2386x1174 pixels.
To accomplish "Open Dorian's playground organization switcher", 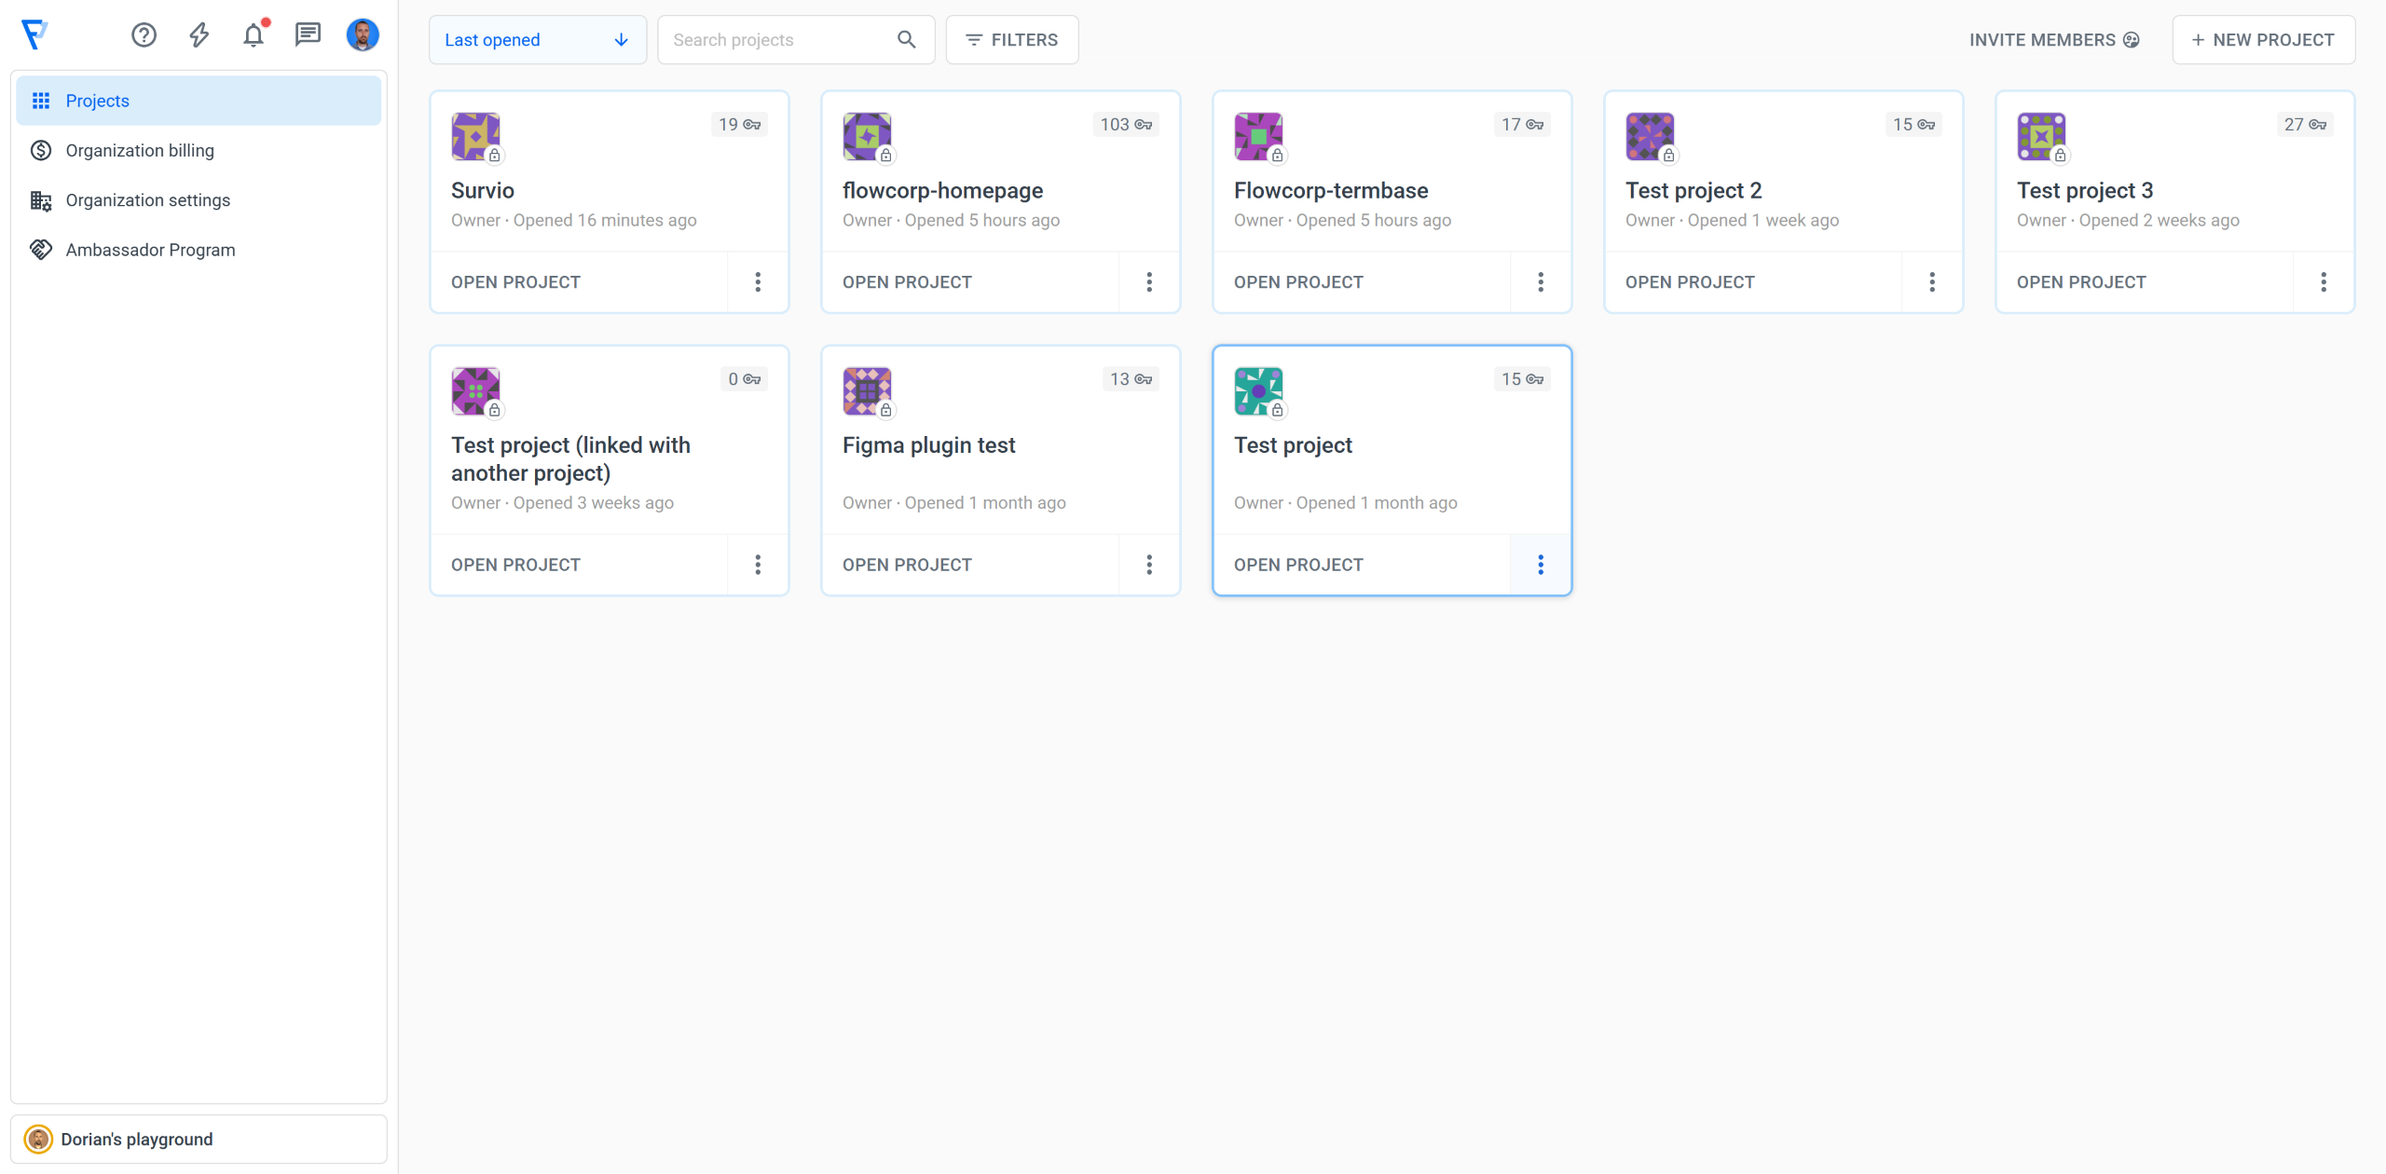I will coord(199,1139).
